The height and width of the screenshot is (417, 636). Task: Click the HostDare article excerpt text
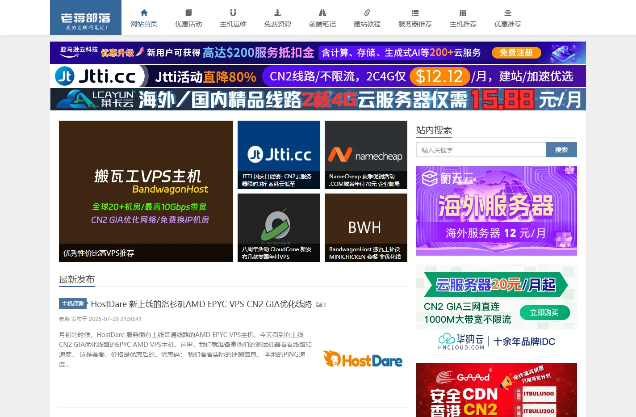tap(185, 350)
